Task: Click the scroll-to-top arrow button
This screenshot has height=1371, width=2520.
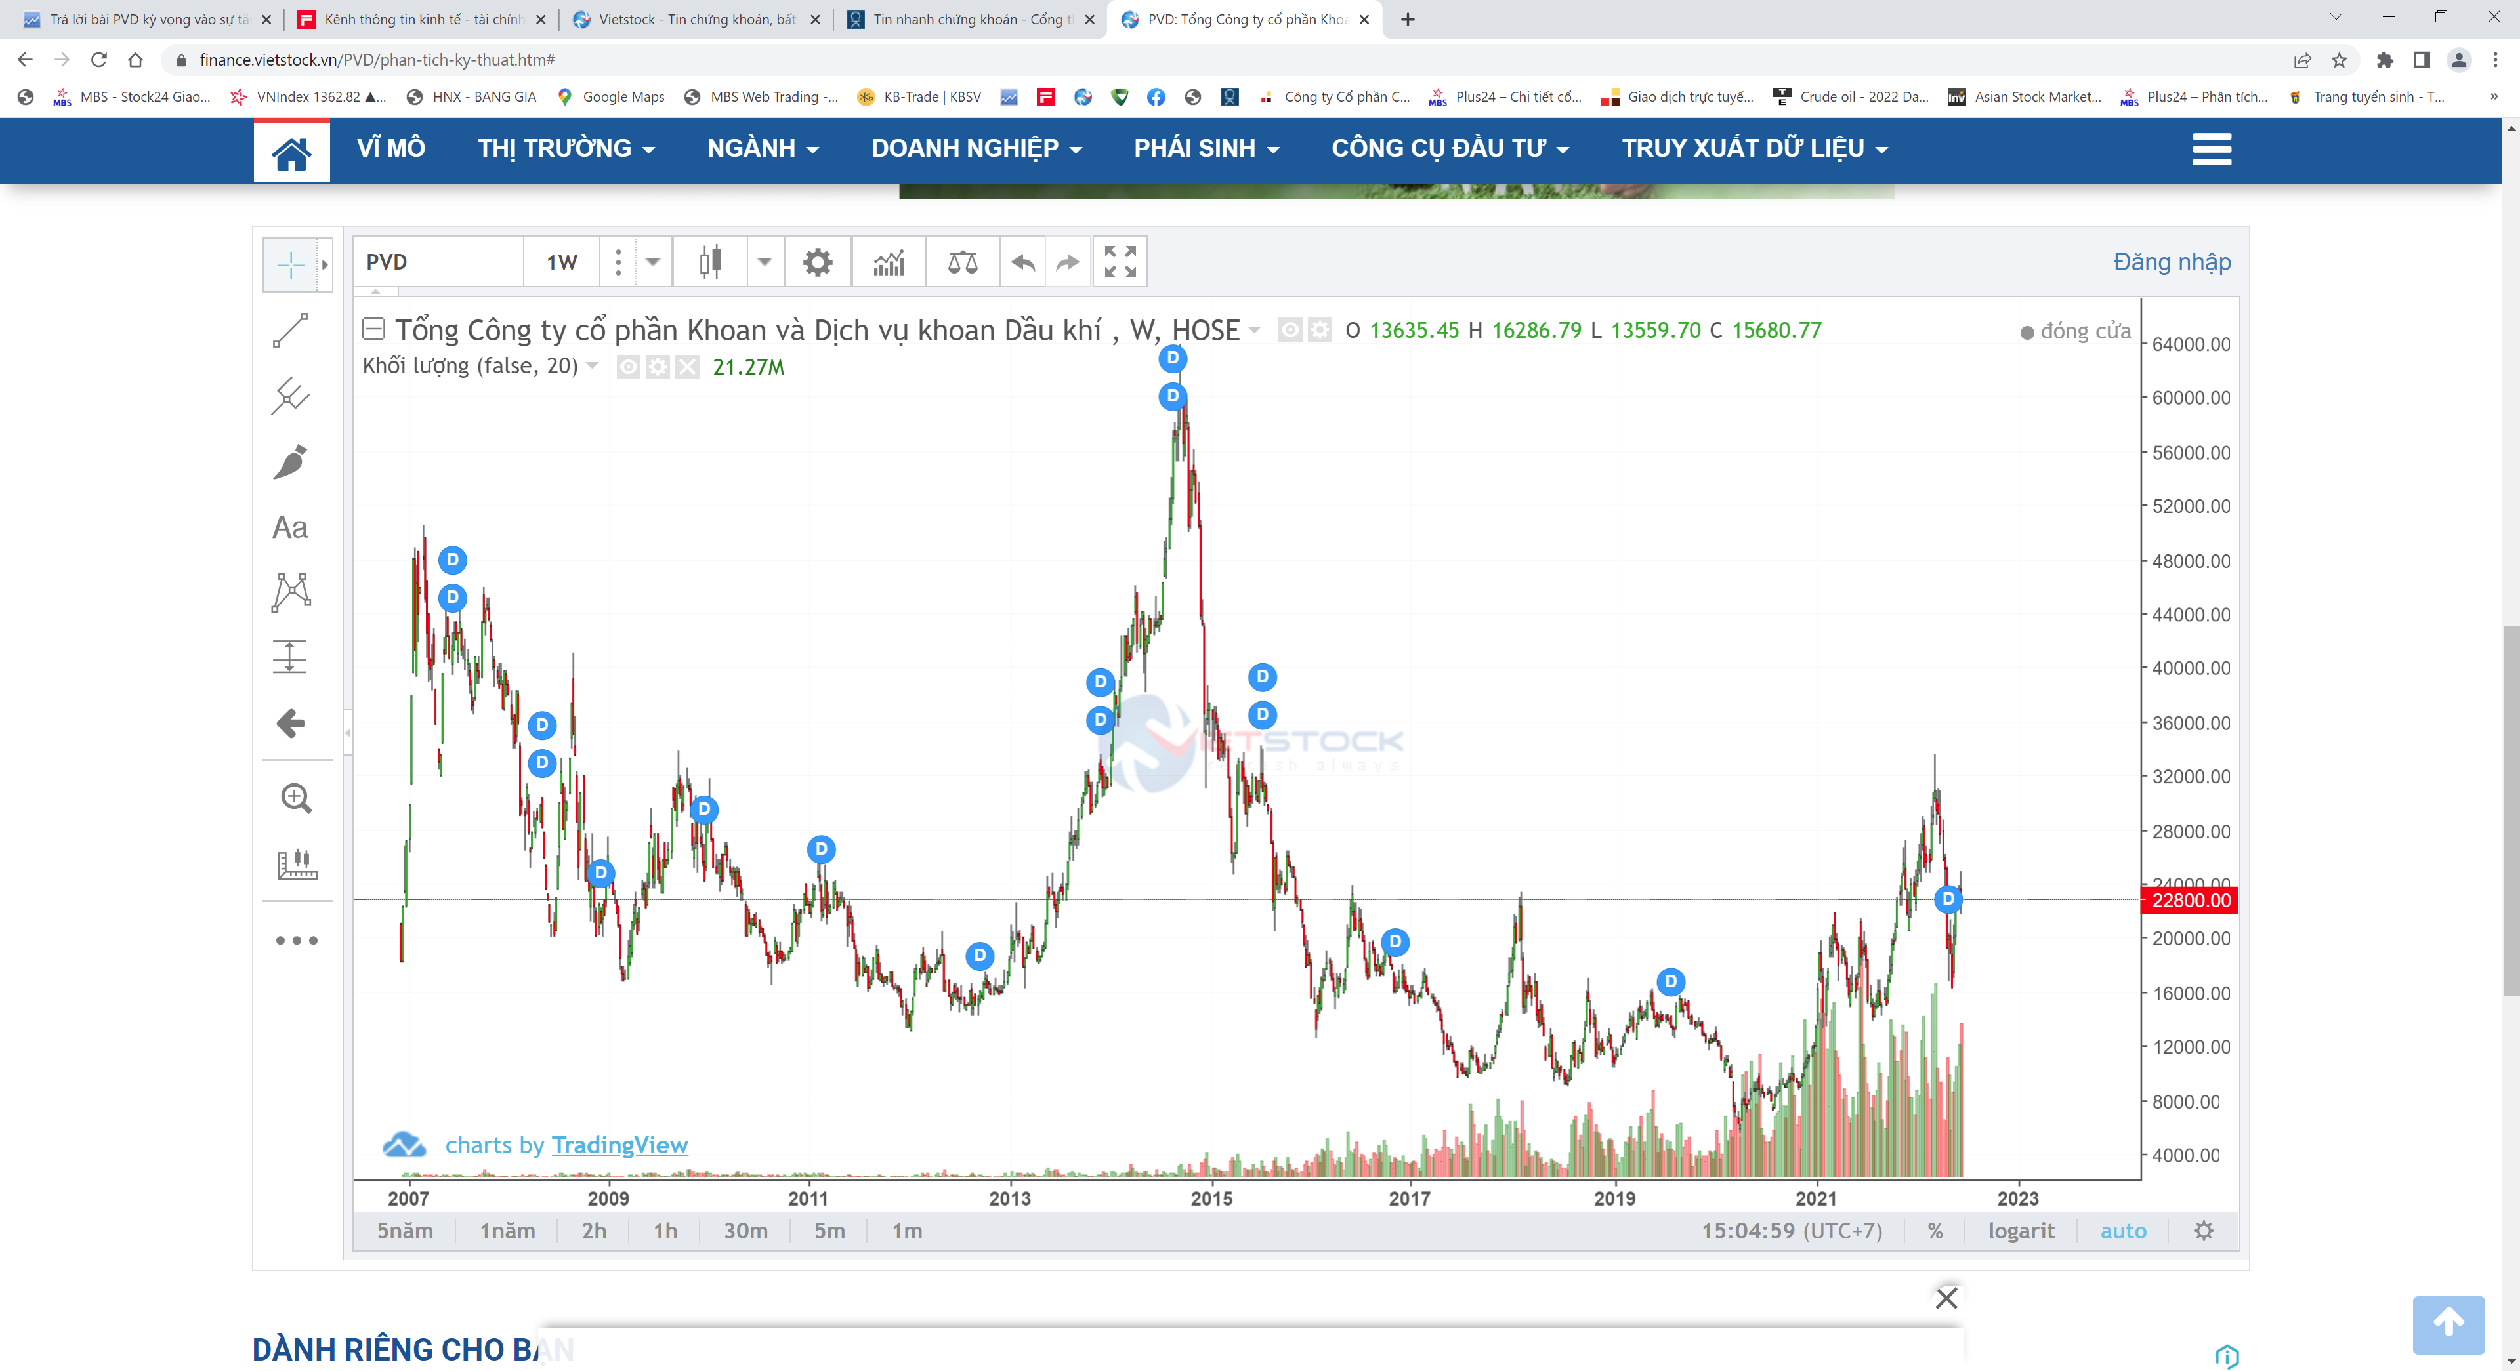Action: click(2448, 1324)
